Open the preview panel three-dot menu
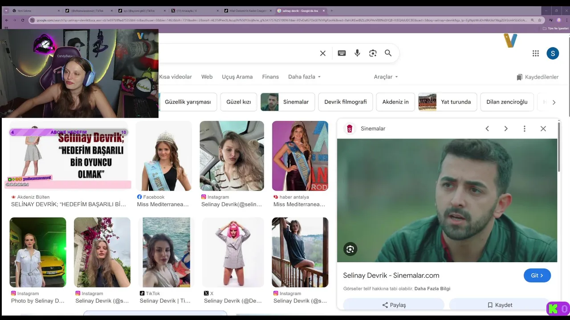Image resolution: width=570 pixels, height=320 pixels. [x=525, y=128]
